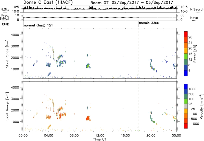This screenshot has width=204, height=141.
Task: Click the "500" tick on the Velocity color bar
Action: click(192, 94)
